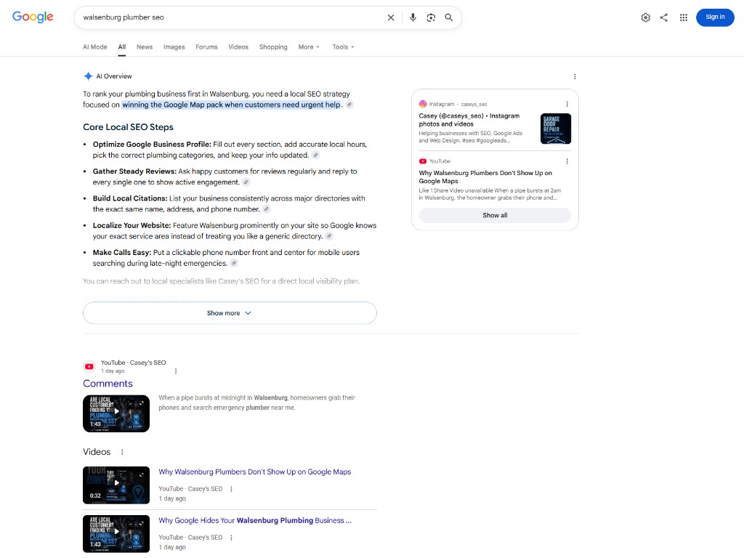Screen dimensions: 744x558
Task: Start voice search with microphone icon
Action: point(413,17)
